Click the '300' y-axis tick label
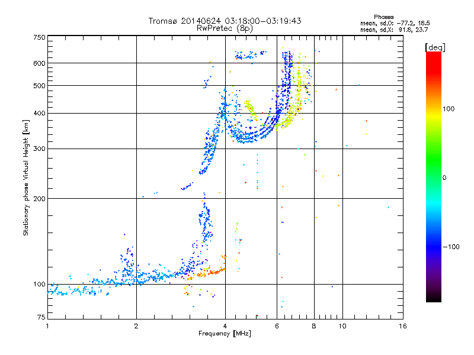 [x=39, y=149]
